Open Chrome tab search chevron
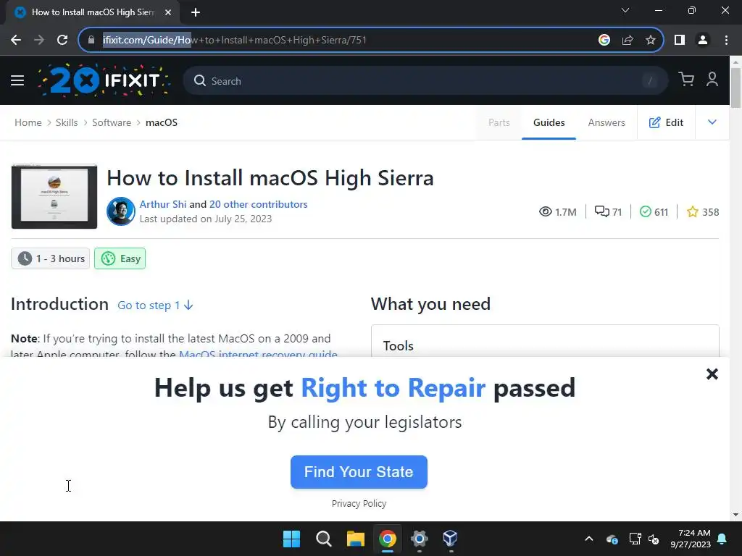 pyautogui.click(x=625, y=10)
